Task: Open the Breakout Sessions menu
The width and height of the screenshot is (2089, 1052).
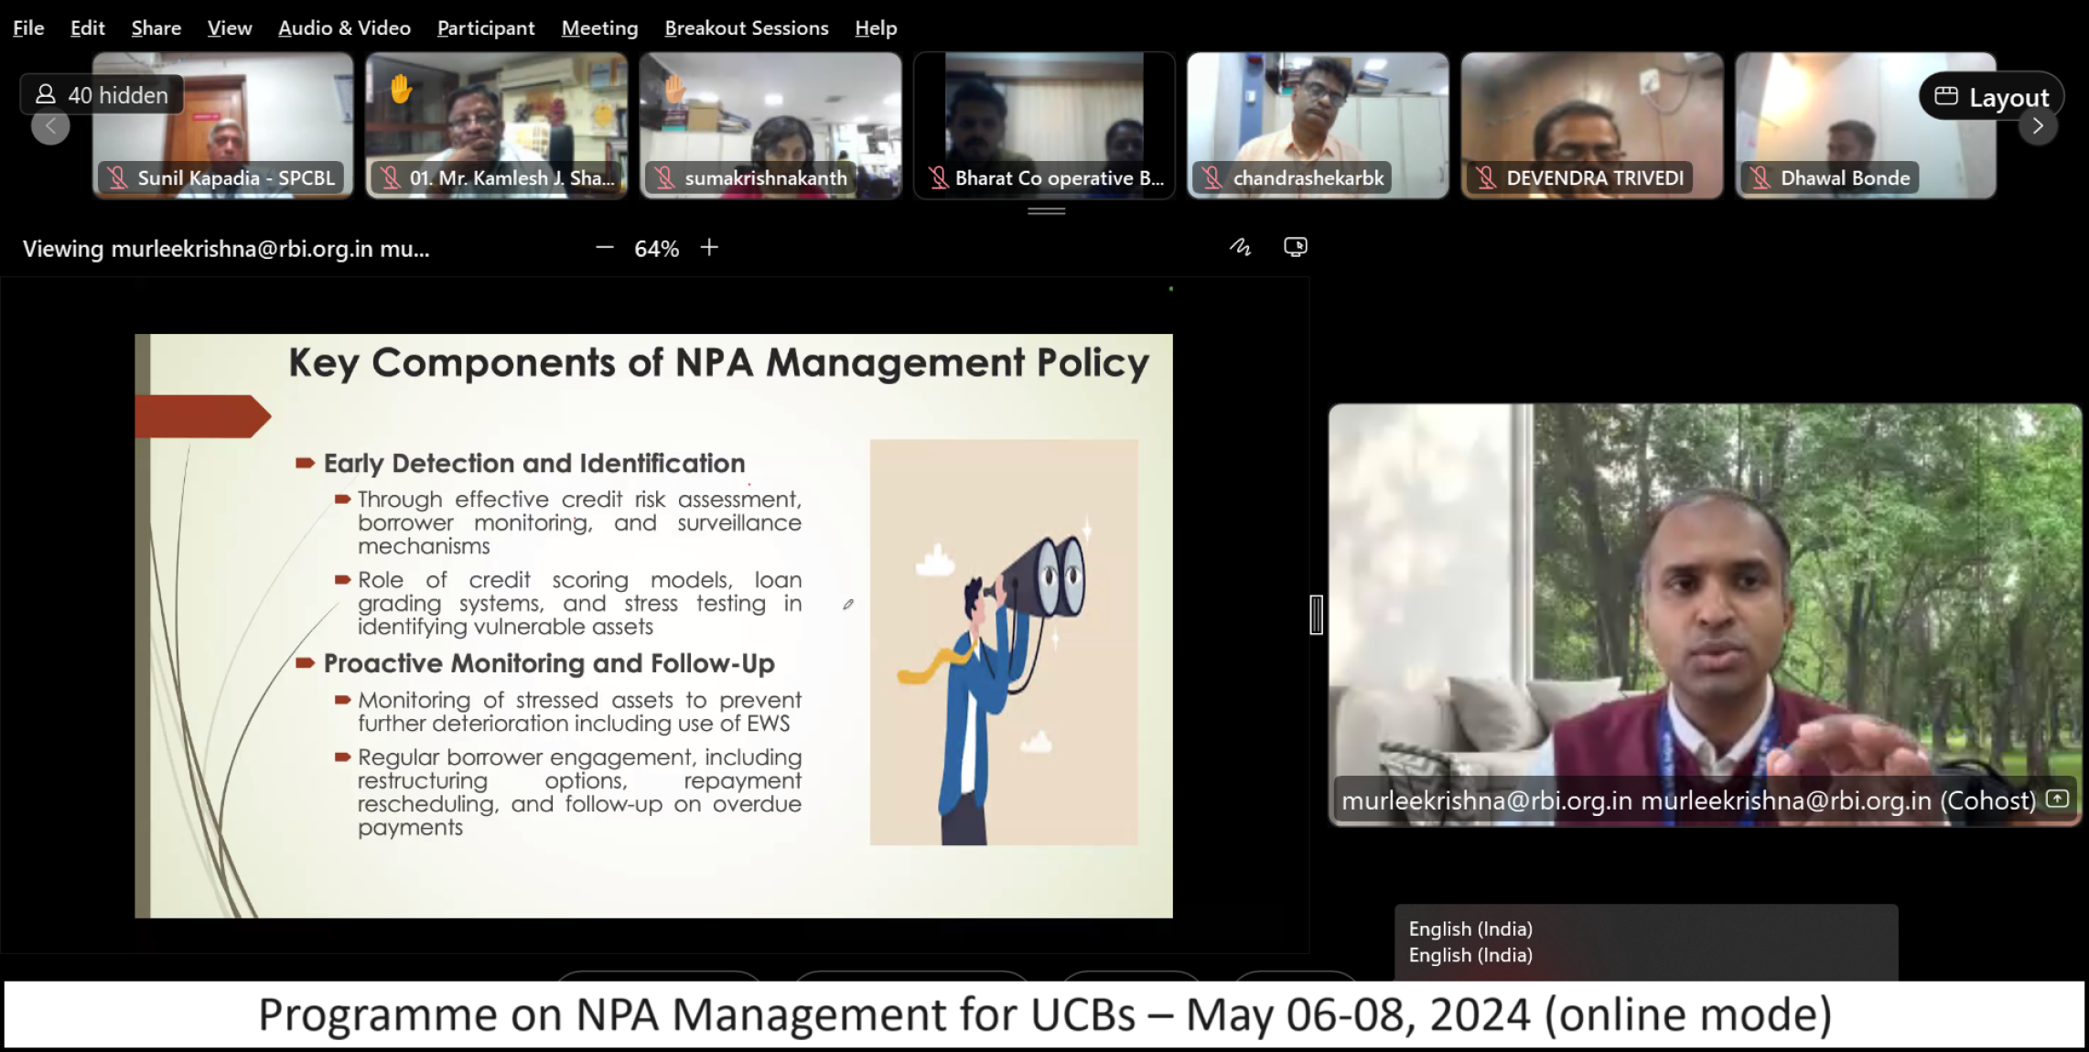Action: 746,28
